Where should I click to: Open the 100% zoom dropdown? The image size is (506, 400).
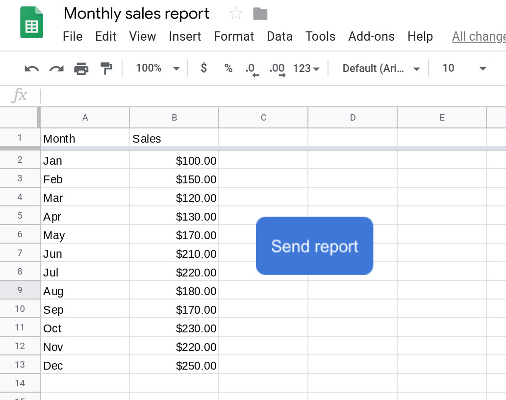pyautogui.click(x=157, y=68)
